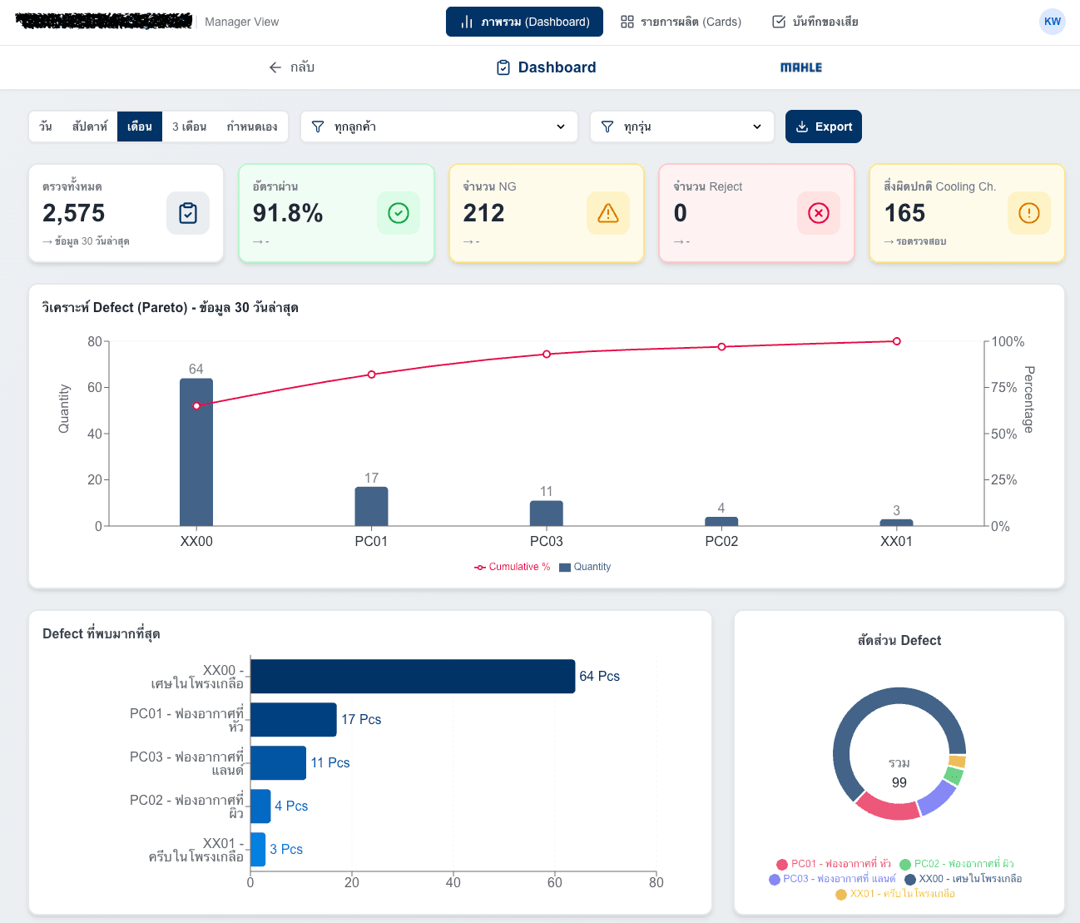Viewport: 1080px width, 923px height.
Task: Select the สัปดาห์ weekly range button
Action: (90, 127)
